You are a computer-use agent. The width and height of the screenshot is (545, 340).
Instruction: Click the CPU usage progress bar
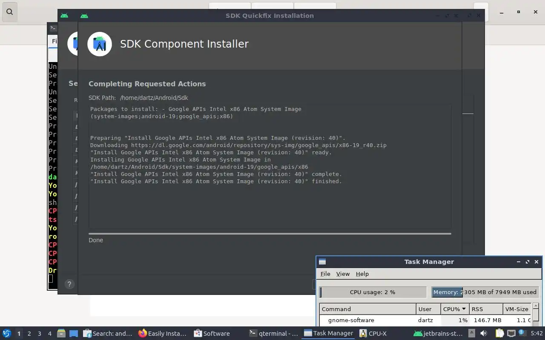pos(373,292)
